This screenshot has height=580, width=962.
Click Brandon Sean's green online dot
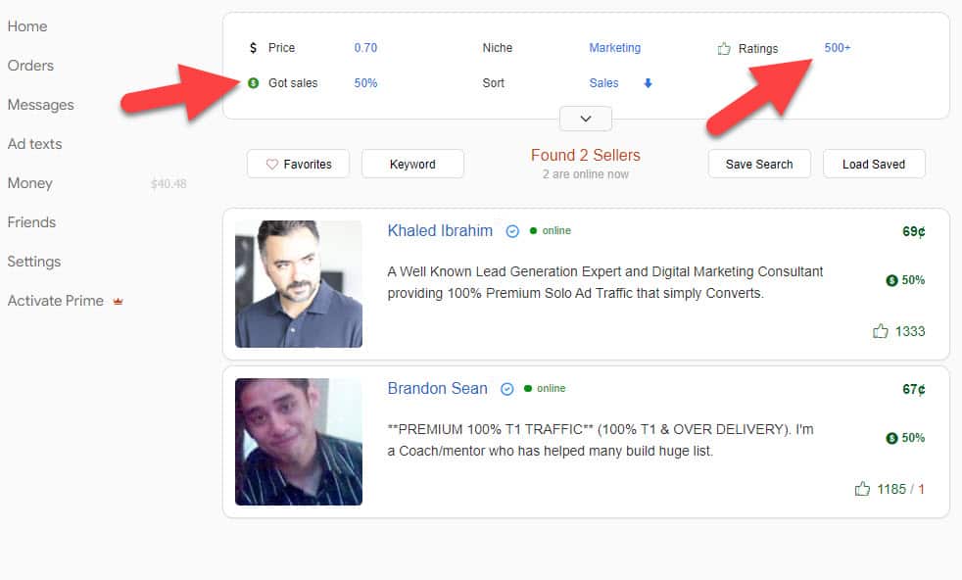pos(528,389)
